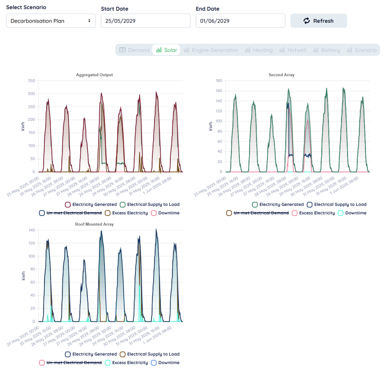Click the table icon on Demand tab

click(122, 50)
